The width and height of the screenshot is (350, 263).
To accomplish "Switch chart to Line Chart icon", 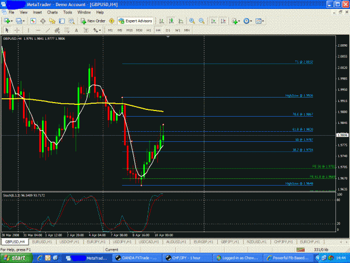I will pyautogui.click(x=181, y=21).
